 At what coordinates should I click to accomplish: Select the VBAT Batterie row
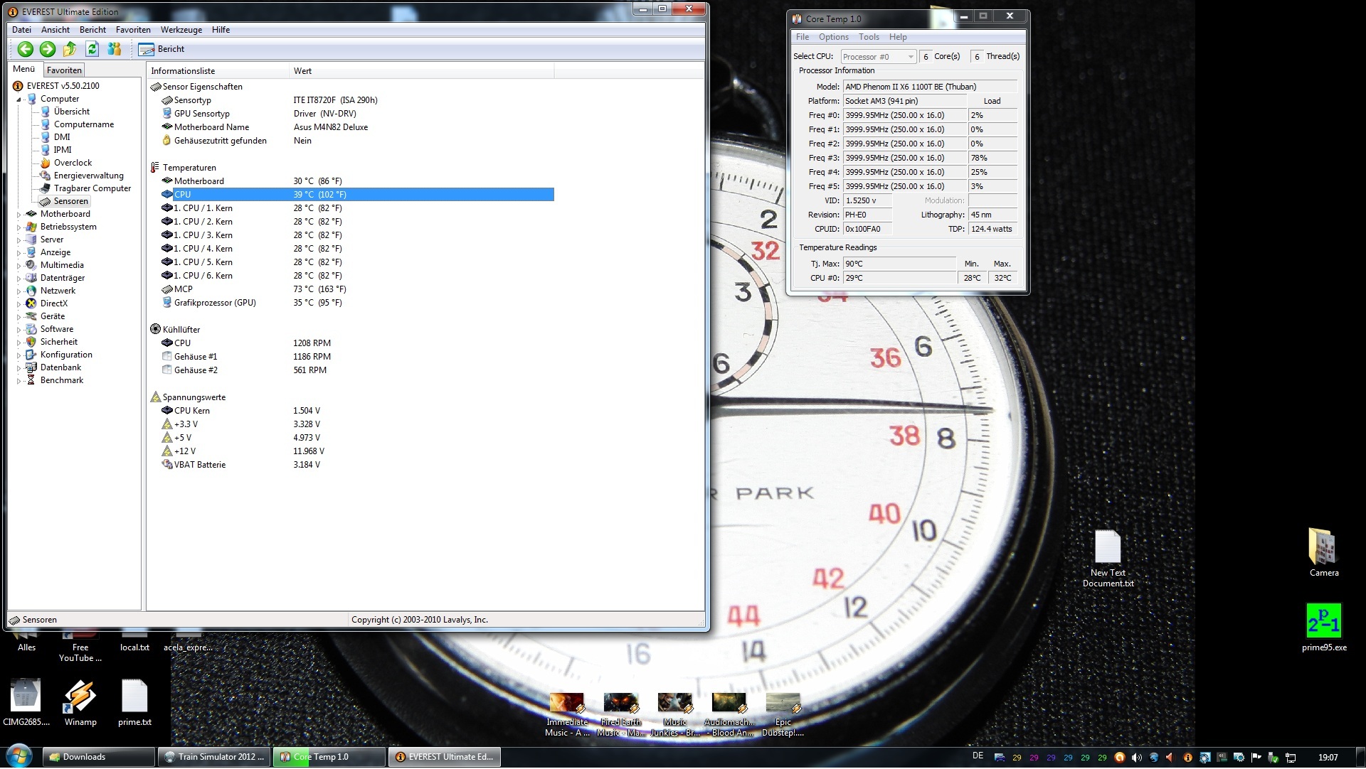[358, 465]
